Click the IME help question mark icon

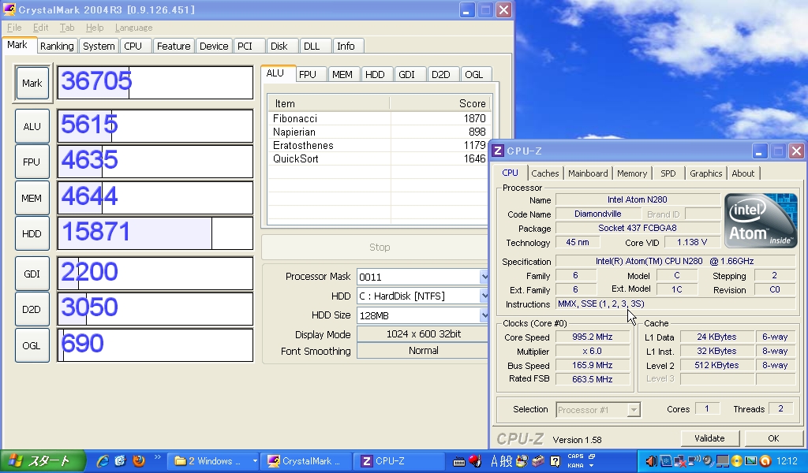tap(555, 461)
